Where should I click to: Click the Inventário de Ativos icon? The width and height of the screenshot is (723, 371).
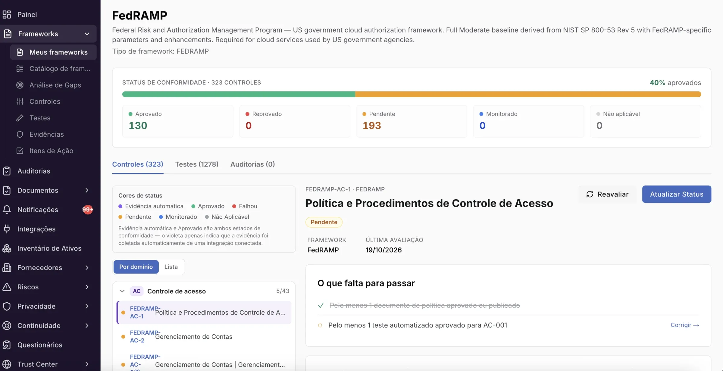coord(7,248)
